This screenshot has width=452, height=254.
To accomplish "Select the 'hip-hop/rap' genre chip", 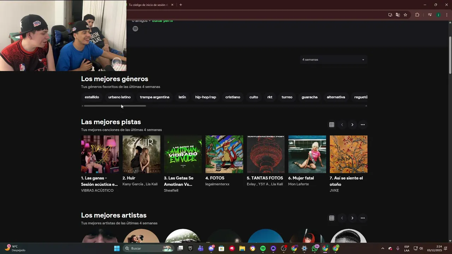I will coord(206,97).
